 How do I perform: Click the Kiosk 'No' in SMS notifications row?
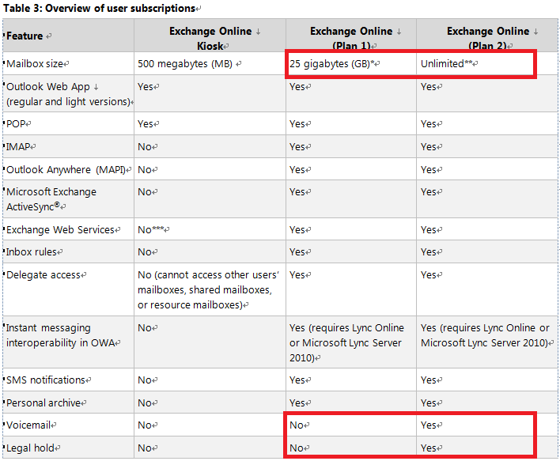coord(145,380)
